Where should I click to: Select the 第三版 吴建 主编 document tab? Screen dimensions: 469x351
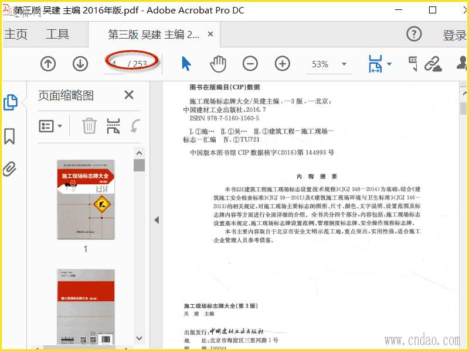pyautogui.click(x=153, y=35)
